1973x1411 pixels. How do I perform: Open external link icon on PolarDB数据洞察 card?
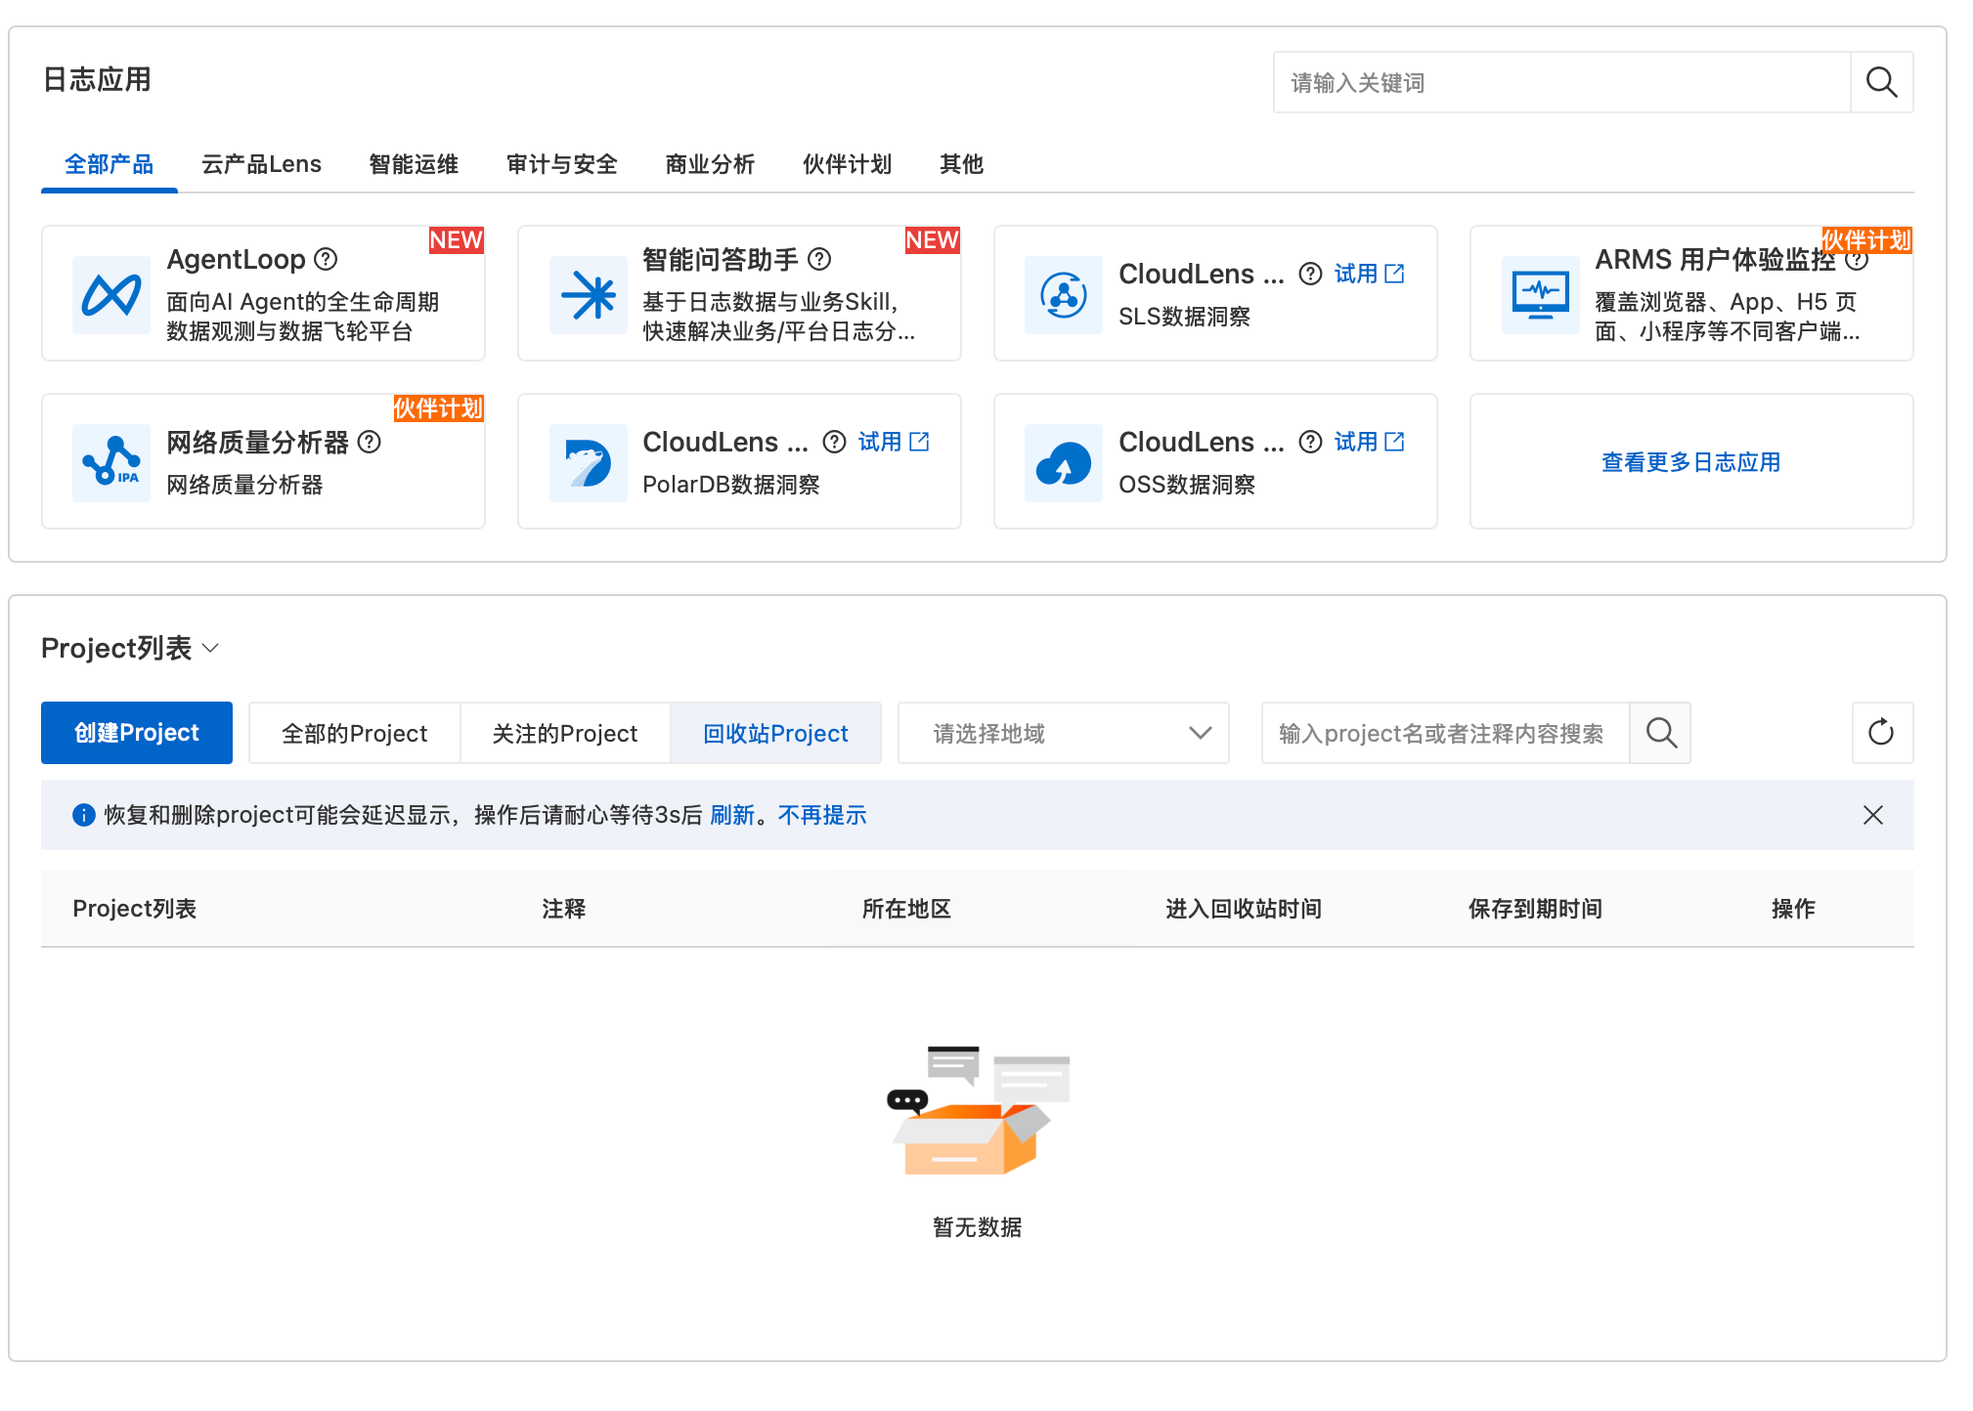(x=919, y=442)
